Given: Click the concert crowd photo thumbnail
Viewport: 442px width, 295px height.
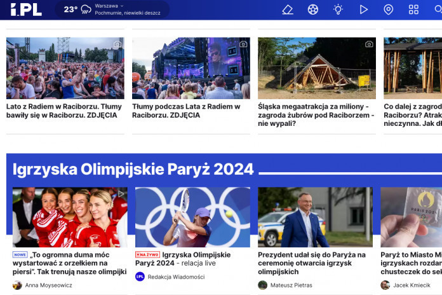Looking at the screenshot, I should pos(65,68).
